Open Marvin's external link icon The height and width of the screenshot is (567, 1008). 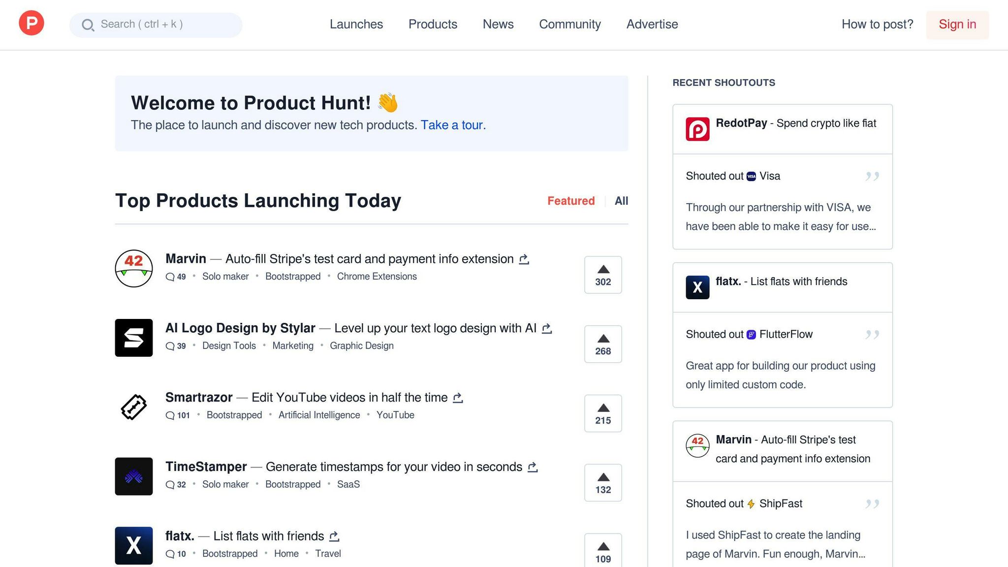pyautogui.click(x=524, y=259)
